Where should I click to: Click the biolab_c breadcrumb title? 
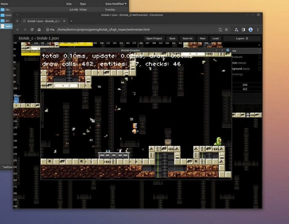(26, 38)
